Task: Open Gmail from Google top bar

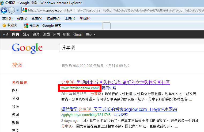Action: point(78,34)
